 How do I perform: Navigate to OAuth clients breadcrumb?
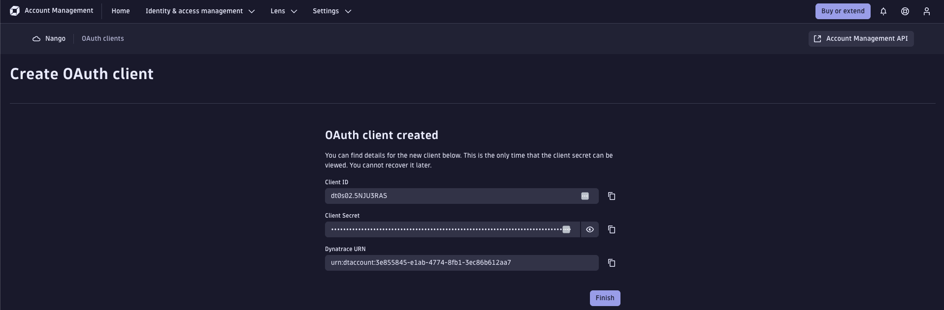103,39
